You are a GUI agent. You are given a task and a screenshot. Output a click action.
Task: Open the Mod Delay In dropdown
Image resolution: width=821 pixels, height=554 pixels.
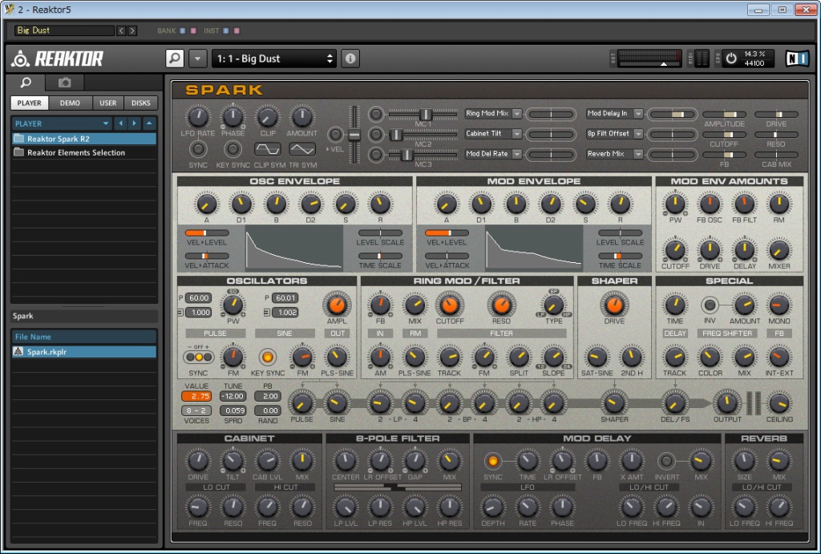[x=615, y=114]
